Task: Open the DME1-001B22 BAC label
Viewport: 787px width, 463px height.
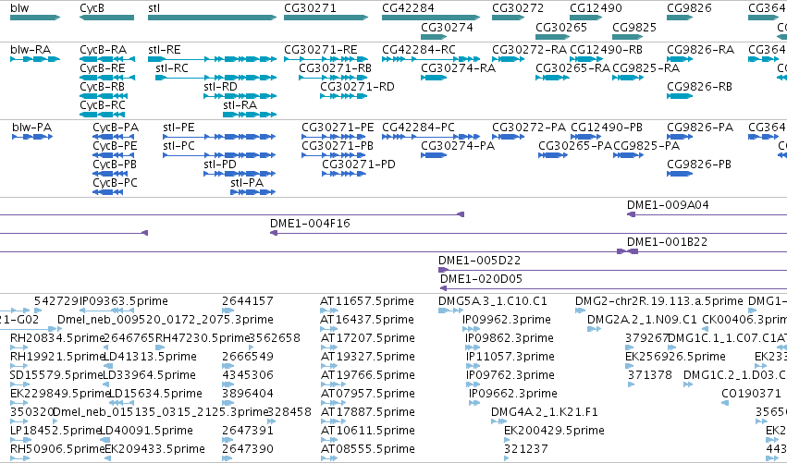Action: tap(667, 242)
